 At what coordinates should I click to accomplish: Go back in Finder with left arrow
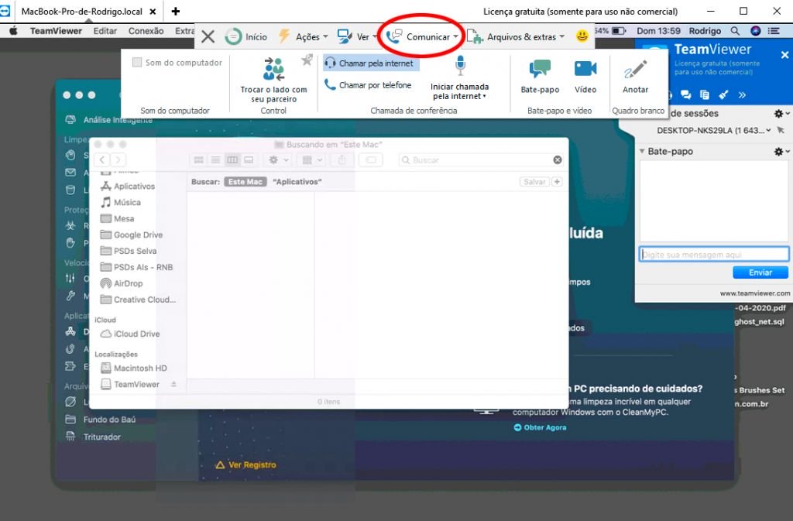coord(101,159)
